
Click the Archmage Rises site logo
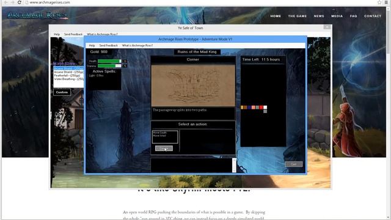(x=37, y=15)
